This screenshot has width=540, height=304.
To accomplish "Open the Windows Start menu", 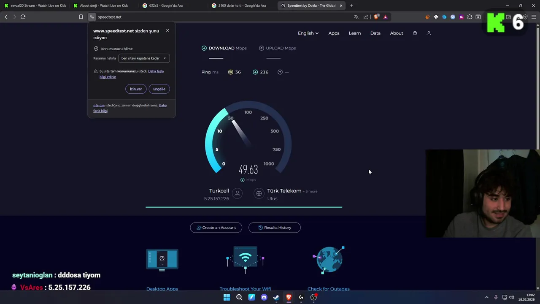I will pyautogui.click(x=227, y=297).
